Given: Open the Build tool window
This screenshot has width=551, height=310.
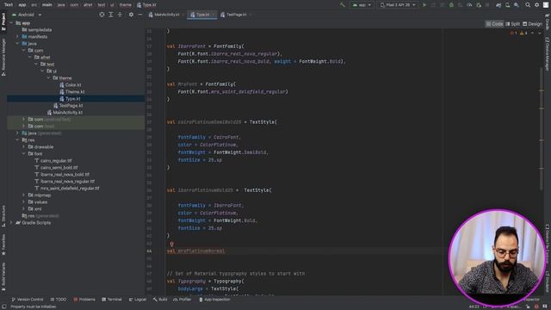Looking at the screenshot, I should click(x=160, y=300).
